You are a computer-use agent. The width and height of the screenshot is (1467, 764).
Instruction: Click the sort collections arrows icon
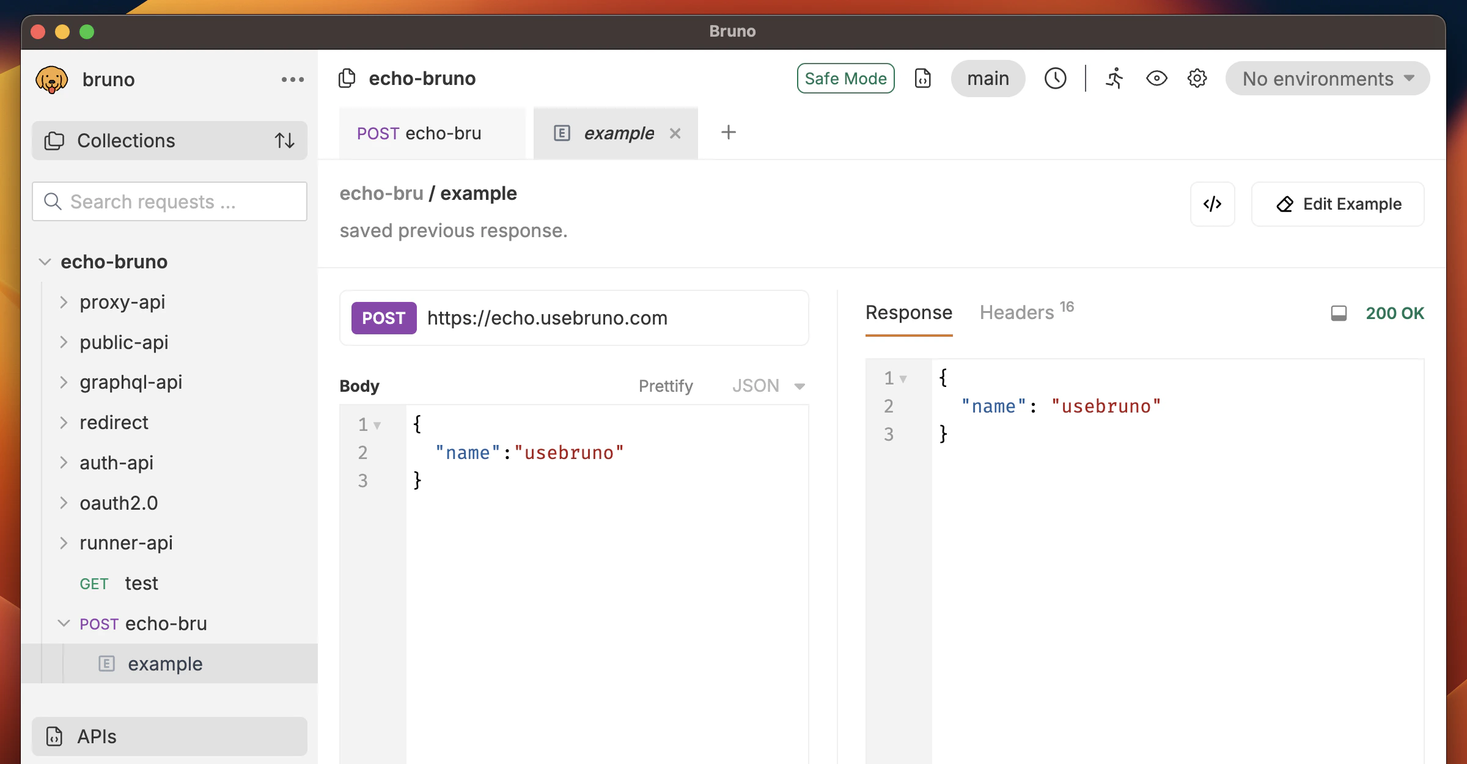[x=284, y=141]
